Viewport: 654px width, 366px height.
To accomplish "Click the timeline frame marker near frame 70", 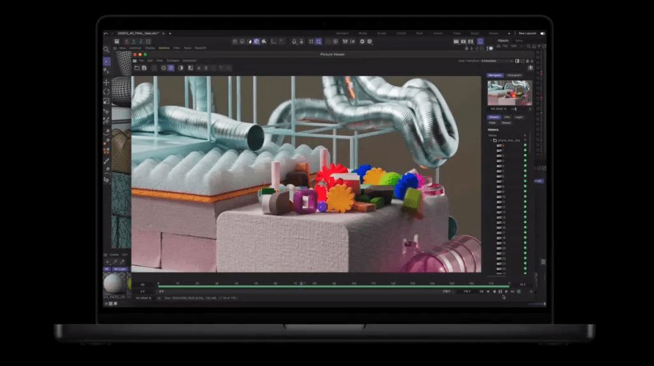I will [301, 284].
